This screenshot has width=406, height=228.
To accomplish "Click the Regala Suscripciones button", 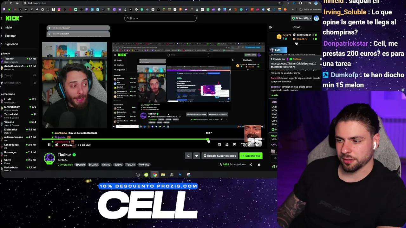I will coord(220,156).
